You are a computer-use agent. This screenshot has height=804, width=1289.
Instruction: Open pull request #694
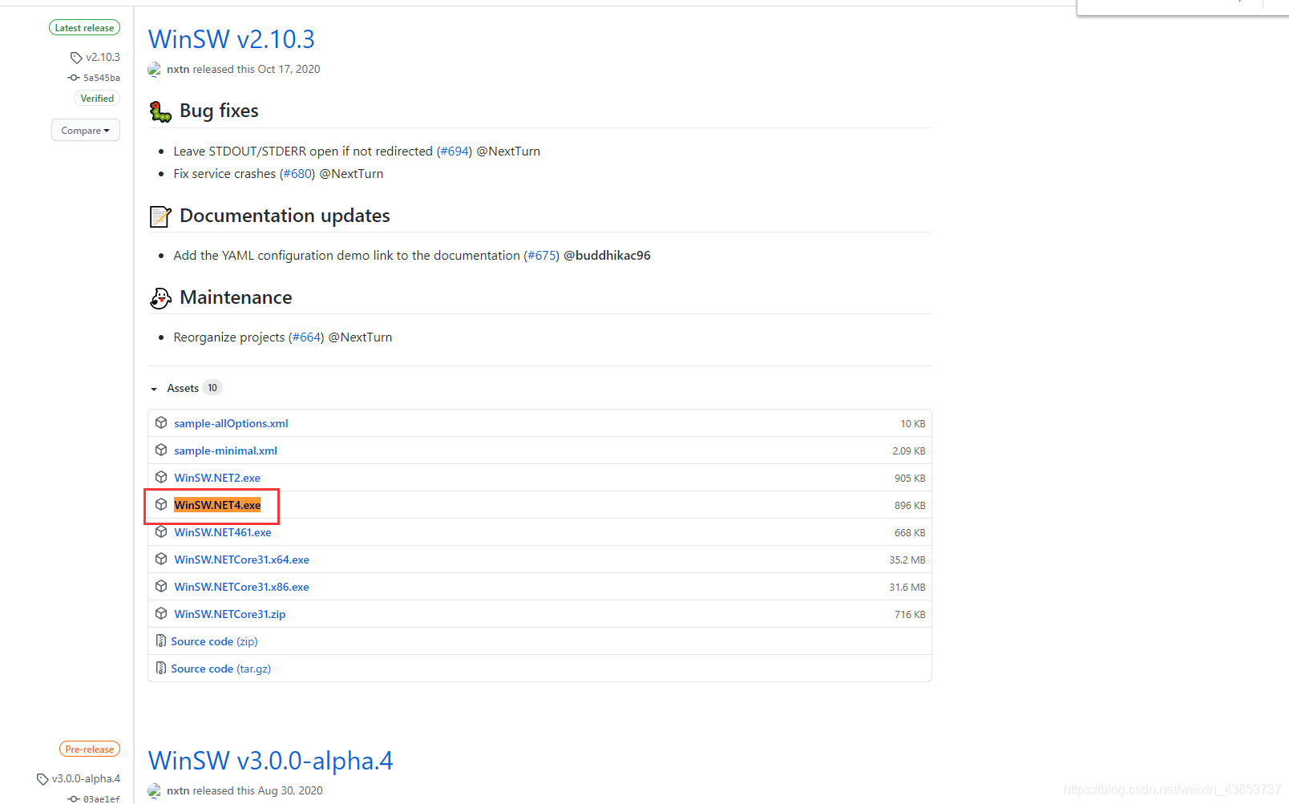tap(455, 152)
